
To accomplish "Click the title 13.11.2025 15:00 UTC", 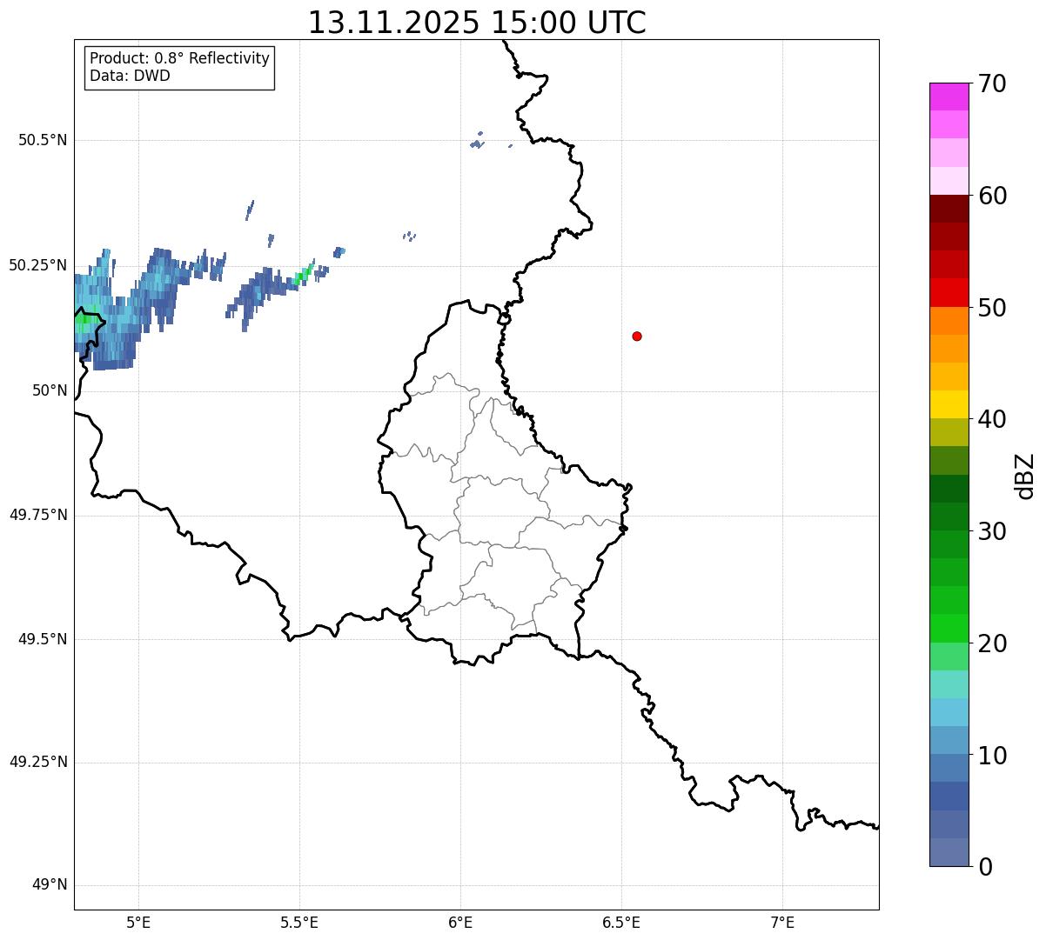I will [477, 23].
